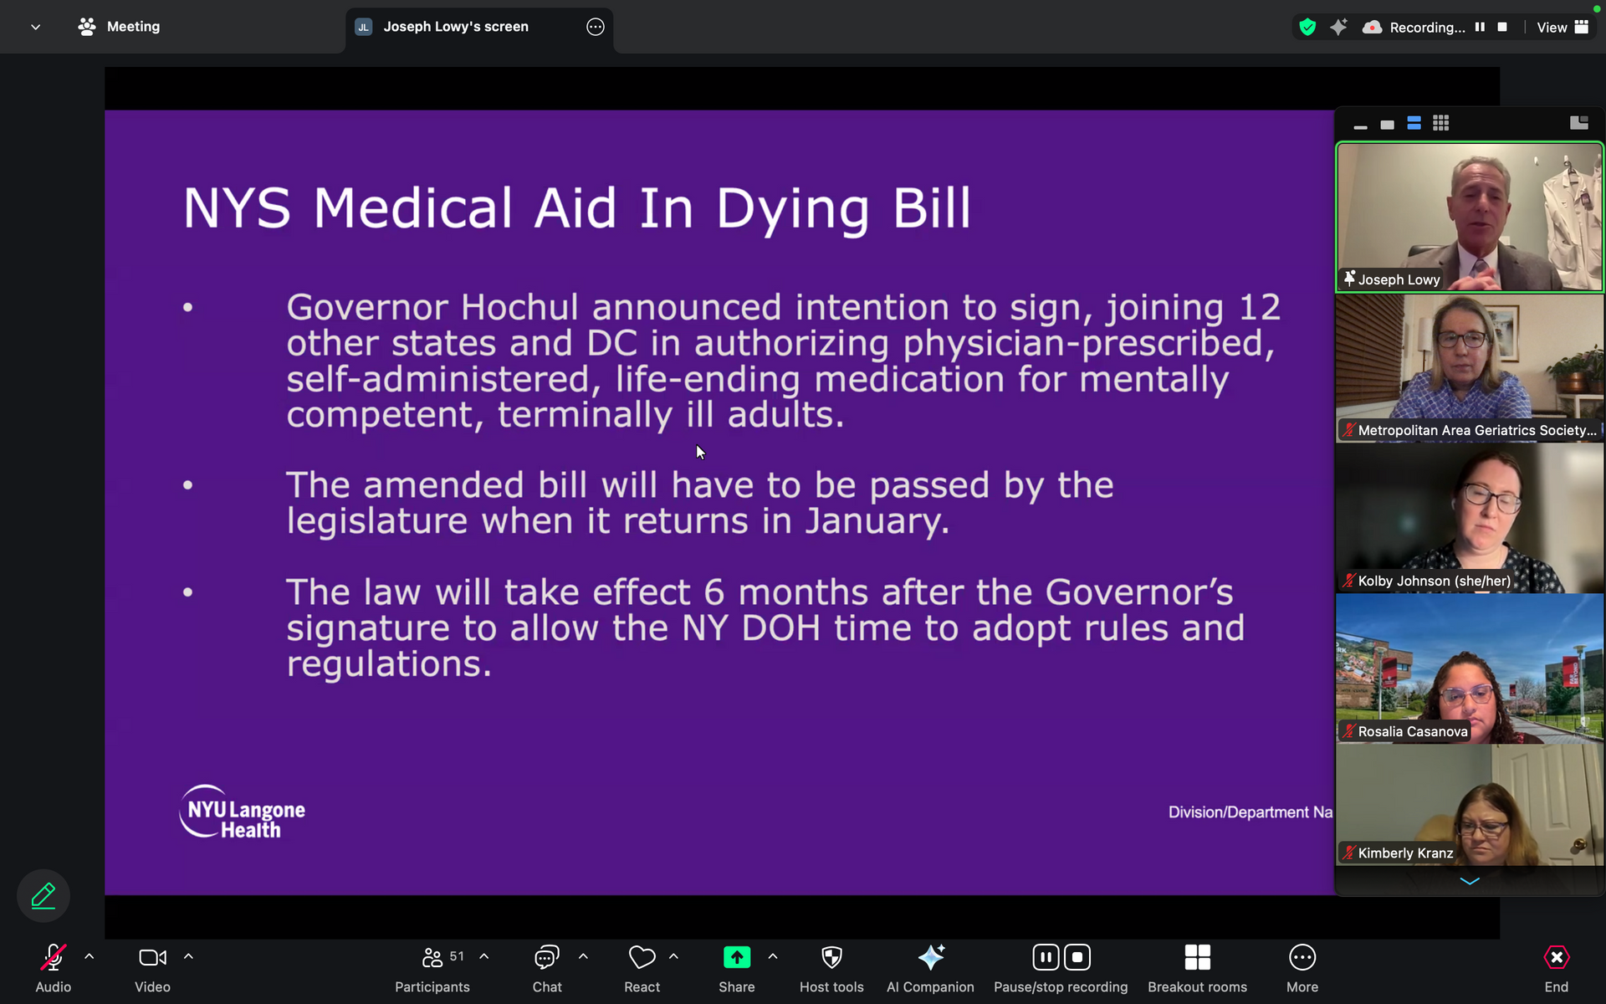Image resolution: width=1606 pixels, height=1004 pixels.
Task: Click the End meeting button
Action: click(1556, 968)
